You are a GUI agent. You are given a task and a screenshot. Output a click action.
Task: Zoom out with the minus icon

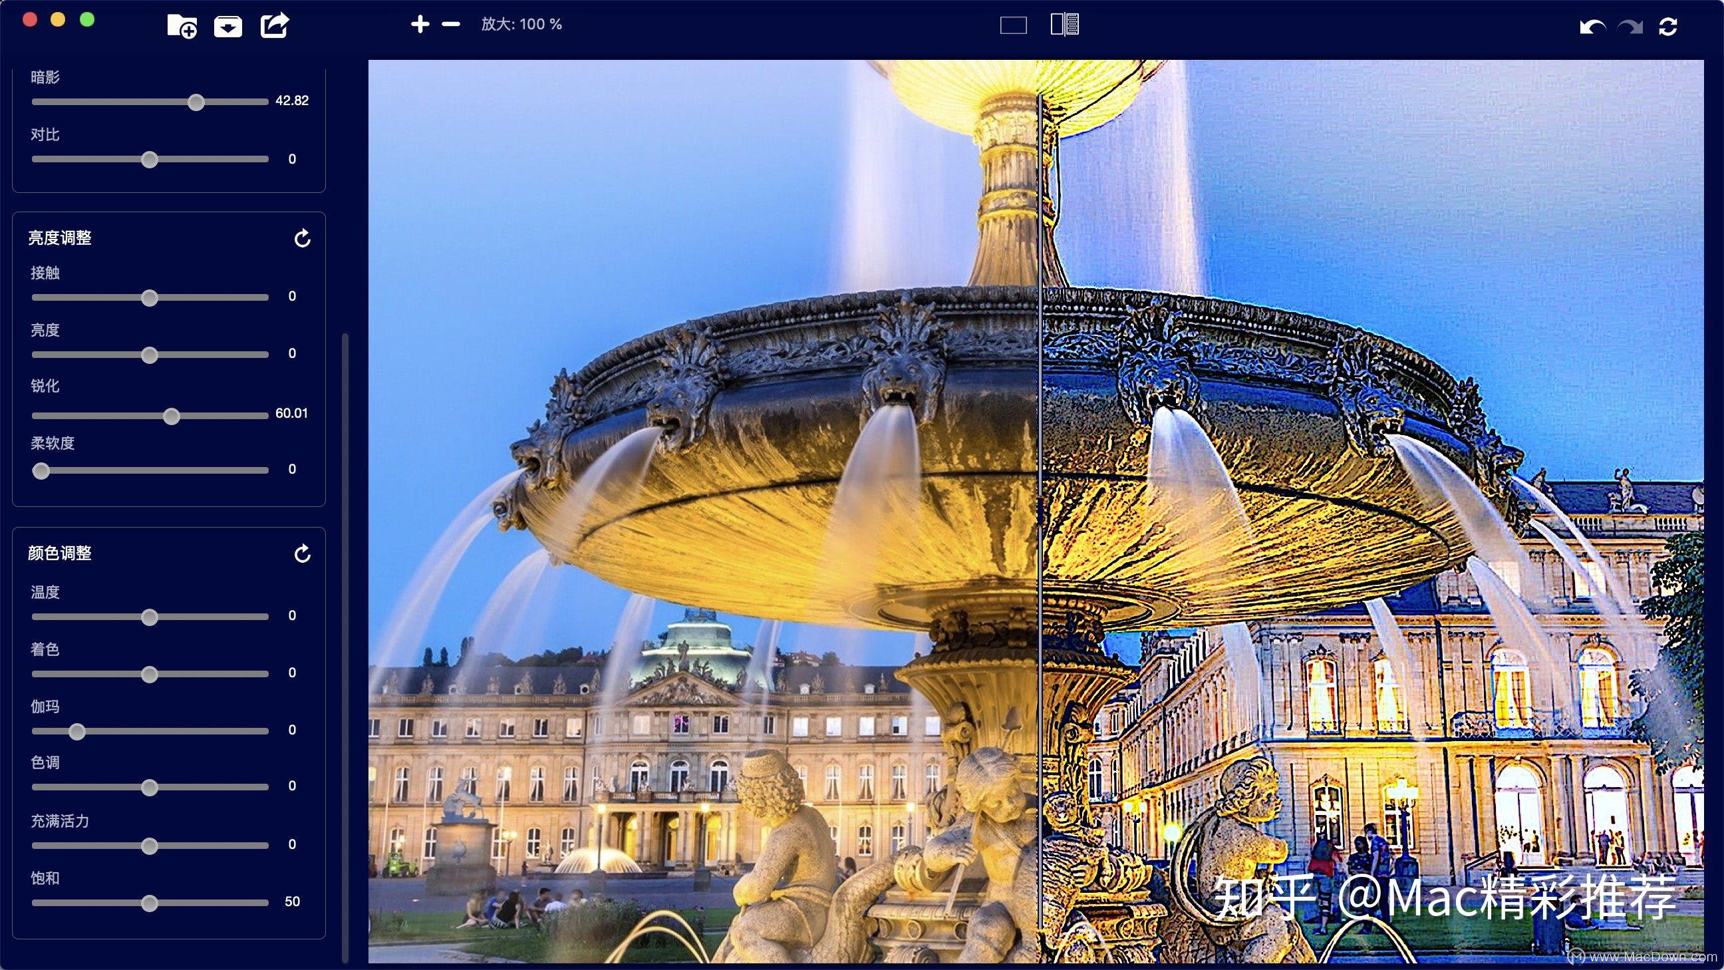pyautogui.click(x=450, y=24)
